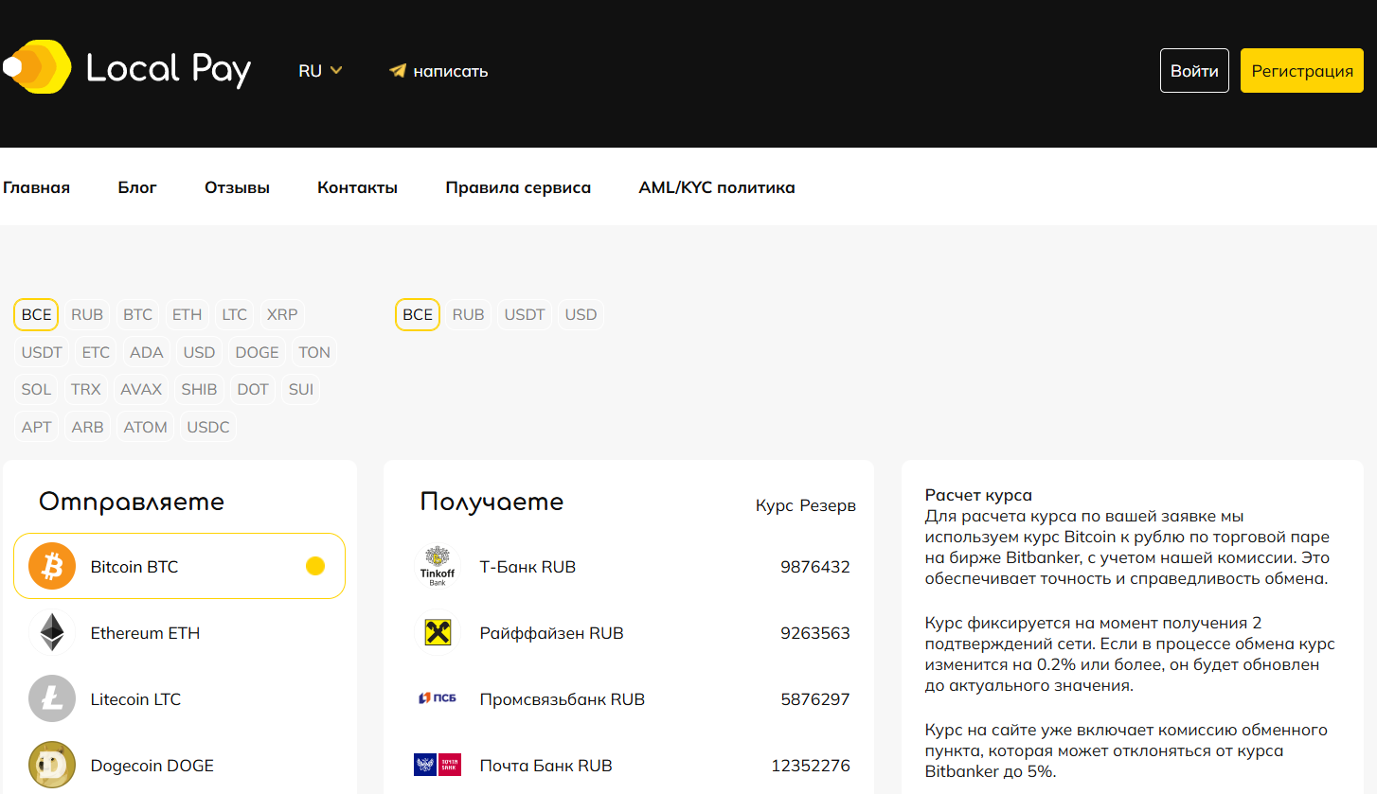The image size is (1377, 794).
Task: Toggle the USD filter in receive currencies
Action: (581, 314)
